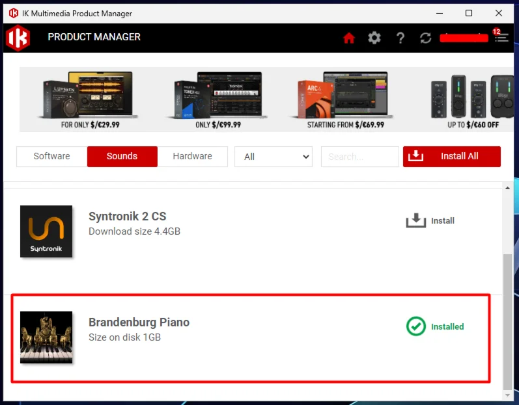This screenshot has height=405, width=519.
Task: Click the Syntronik 2 CS install icon
Action: (415, 221)
